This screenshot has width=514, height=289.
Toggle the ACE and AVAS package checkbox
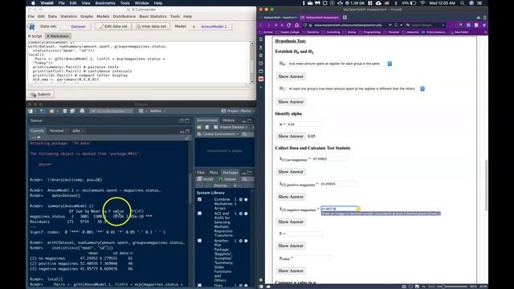click(x=200, y=214)
